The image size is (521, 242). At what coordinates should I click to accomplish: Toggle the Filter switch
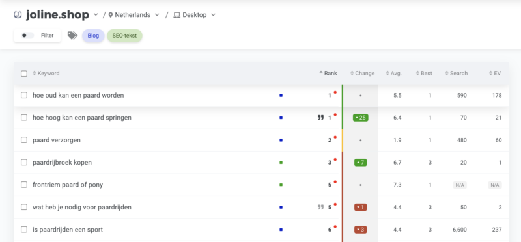coord(27,36)
